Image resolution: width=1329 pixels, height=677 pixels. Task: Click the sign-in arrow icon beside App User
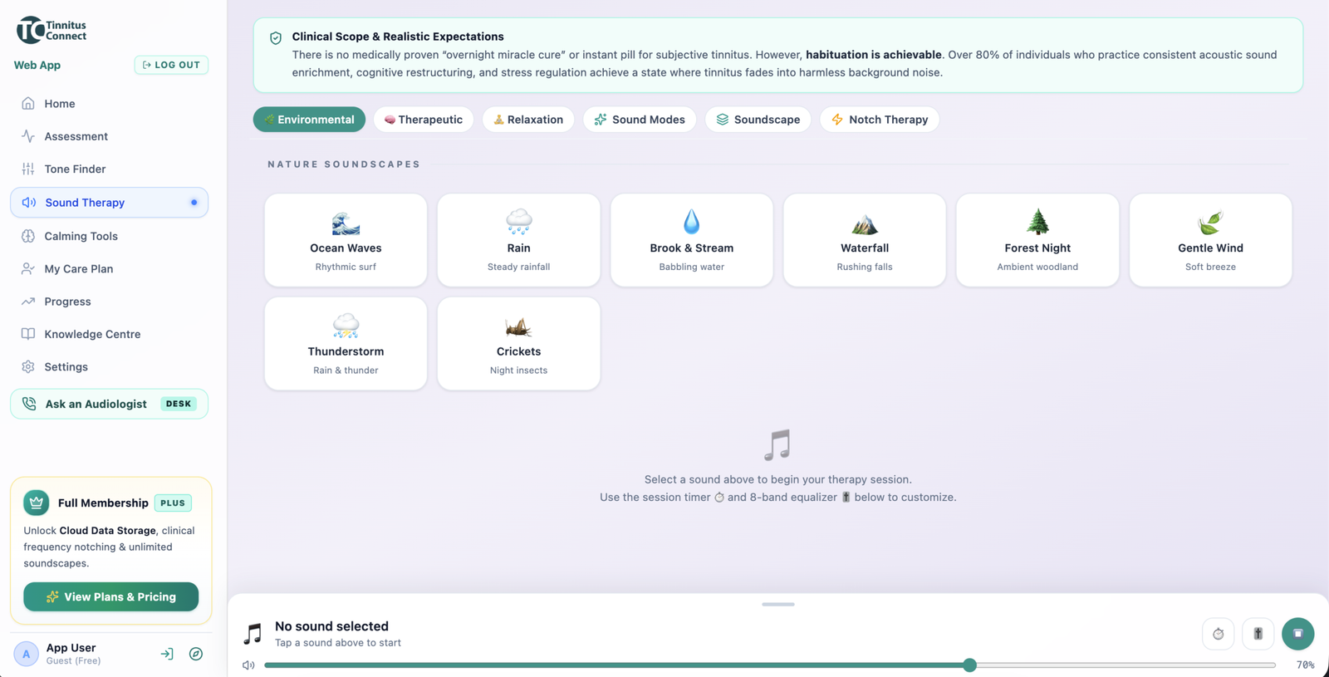[x=167, y=654]
